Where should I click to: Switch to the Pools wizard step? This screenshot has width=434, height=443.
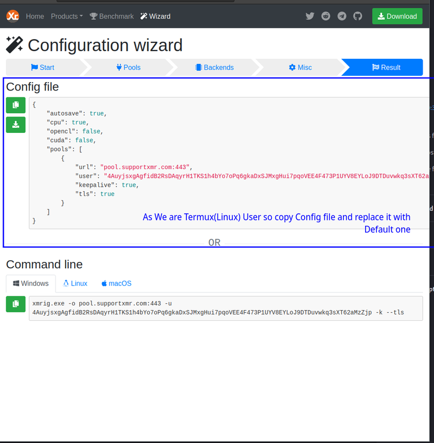coord(128,67)
